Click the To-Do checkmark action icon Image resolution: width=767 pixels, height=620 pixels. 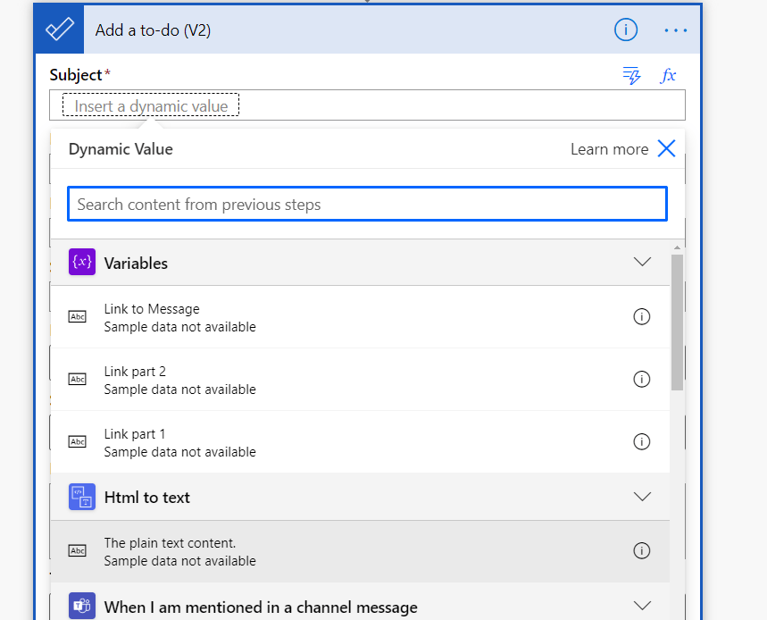pyautogui.click(x=59, y=29)
